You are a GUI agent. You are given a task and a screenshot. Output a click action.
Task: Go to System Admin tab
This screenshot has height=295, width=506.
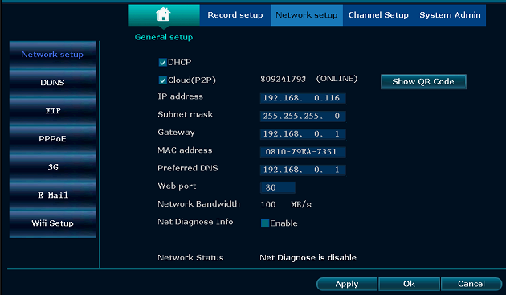click(x=450, y=14)
